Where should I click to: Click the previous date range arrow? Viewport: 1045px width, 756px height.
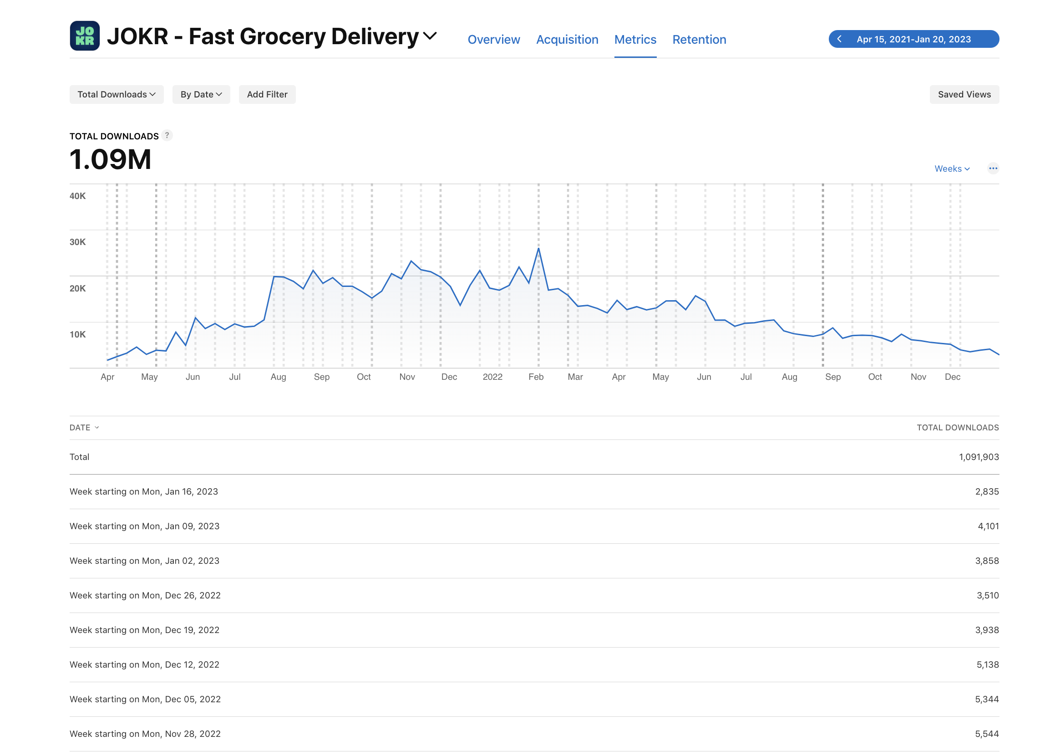839,39
